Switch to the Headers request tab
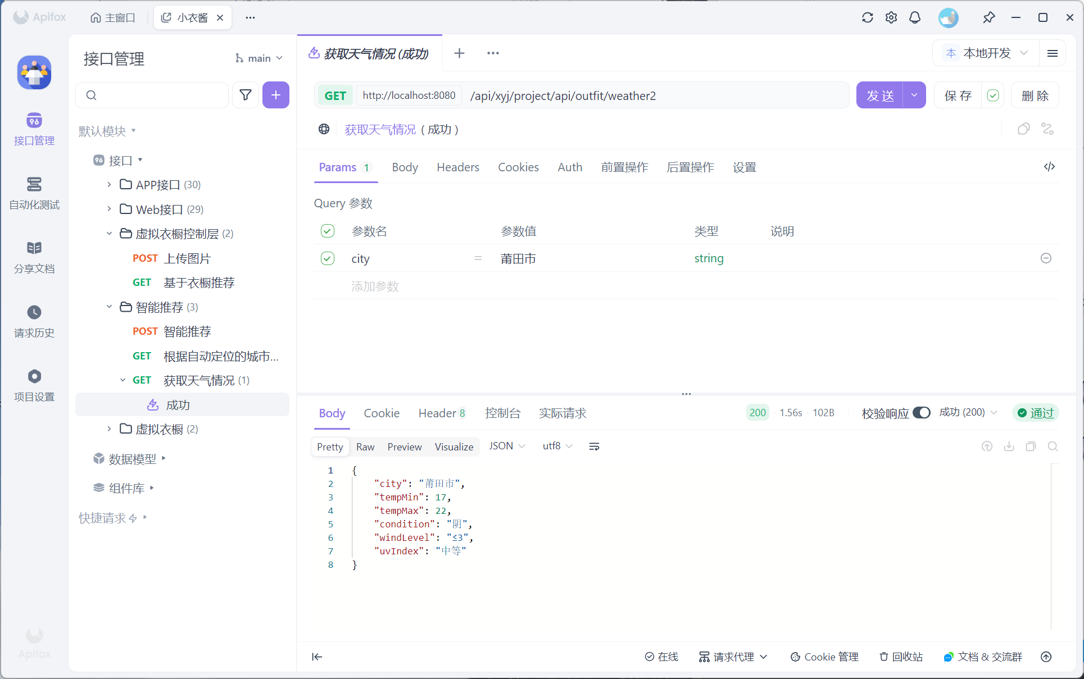The width and height of the screenshot is (1084, 679). (457, 167)
